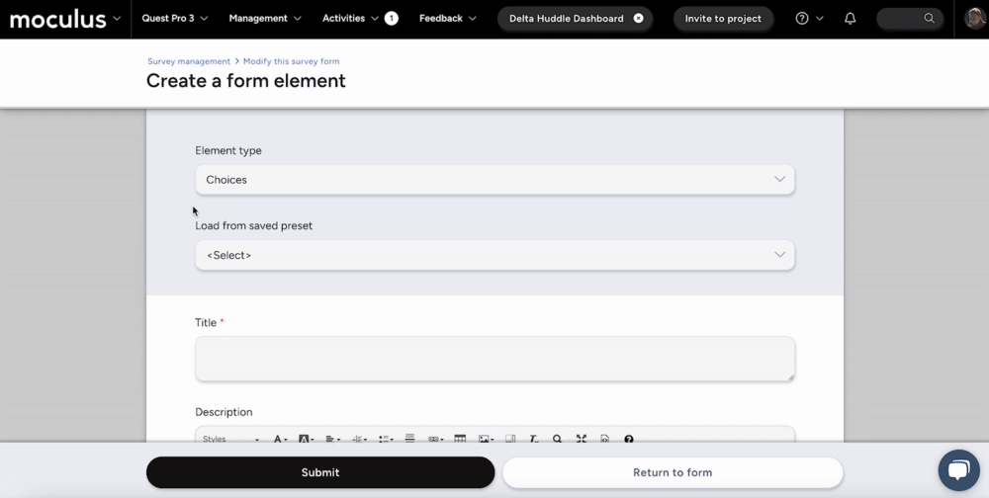Click the clear formatting icon
989x498 pixels.
click(533, 439)
